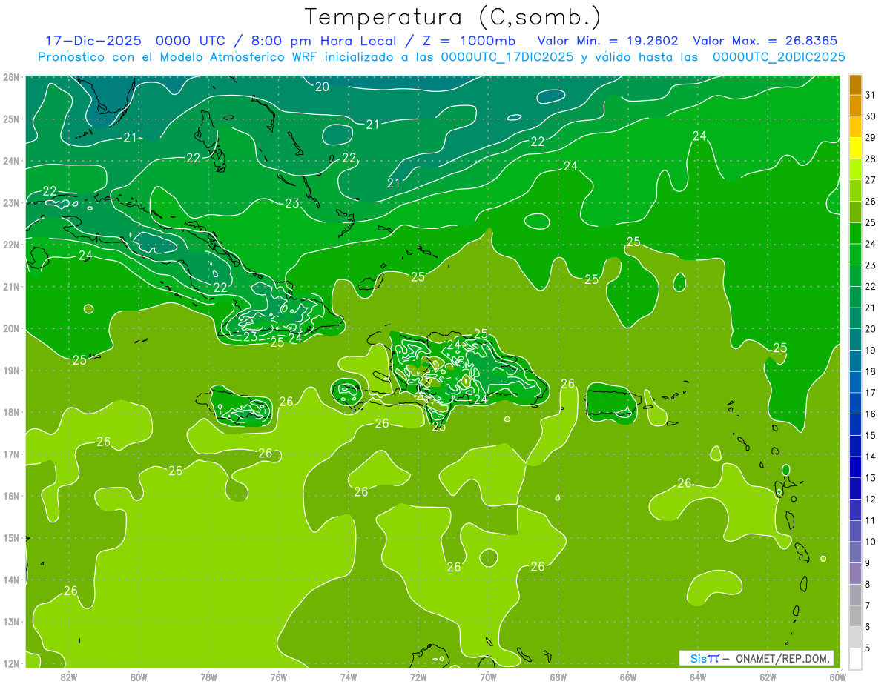
Task: Click the "24N" latitude axis label
Action: pos(11,161)
